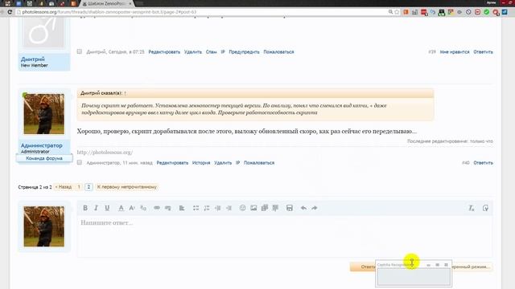Click Ответить on post #40

tap(483, 163)
